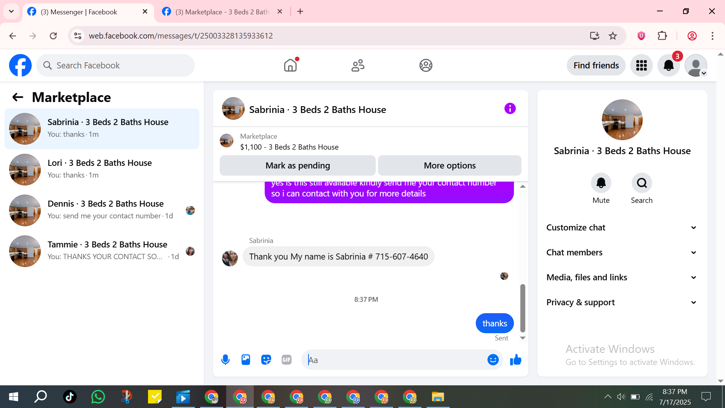Click the More options button

pos(449,165)
